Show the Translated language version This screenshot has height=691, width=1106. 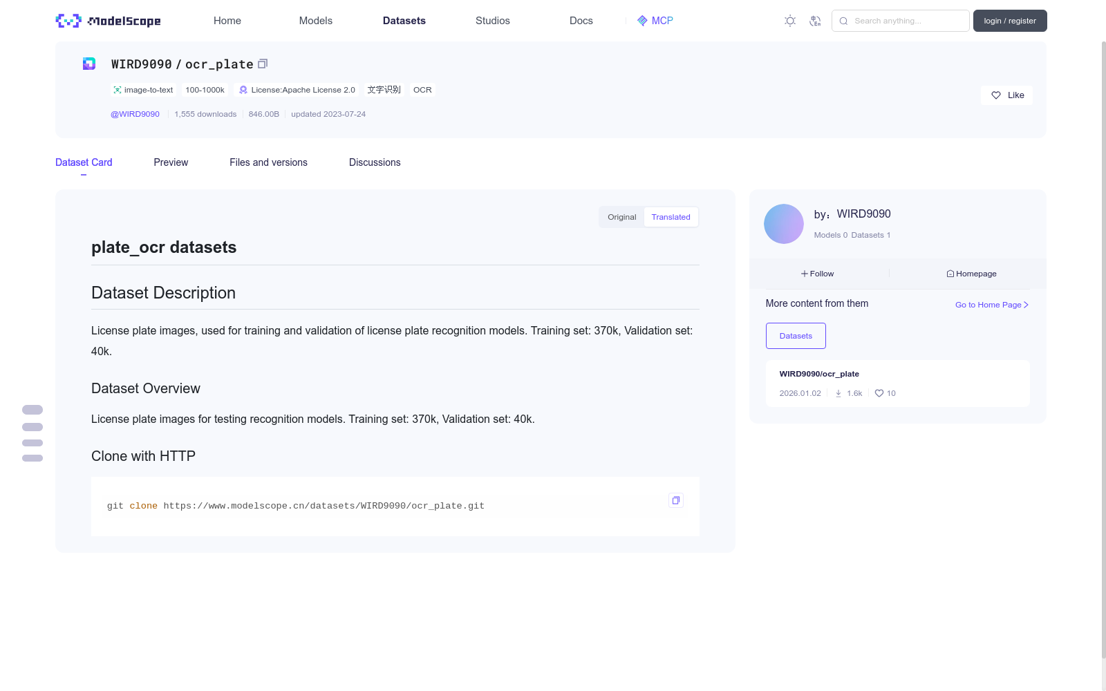671,217
